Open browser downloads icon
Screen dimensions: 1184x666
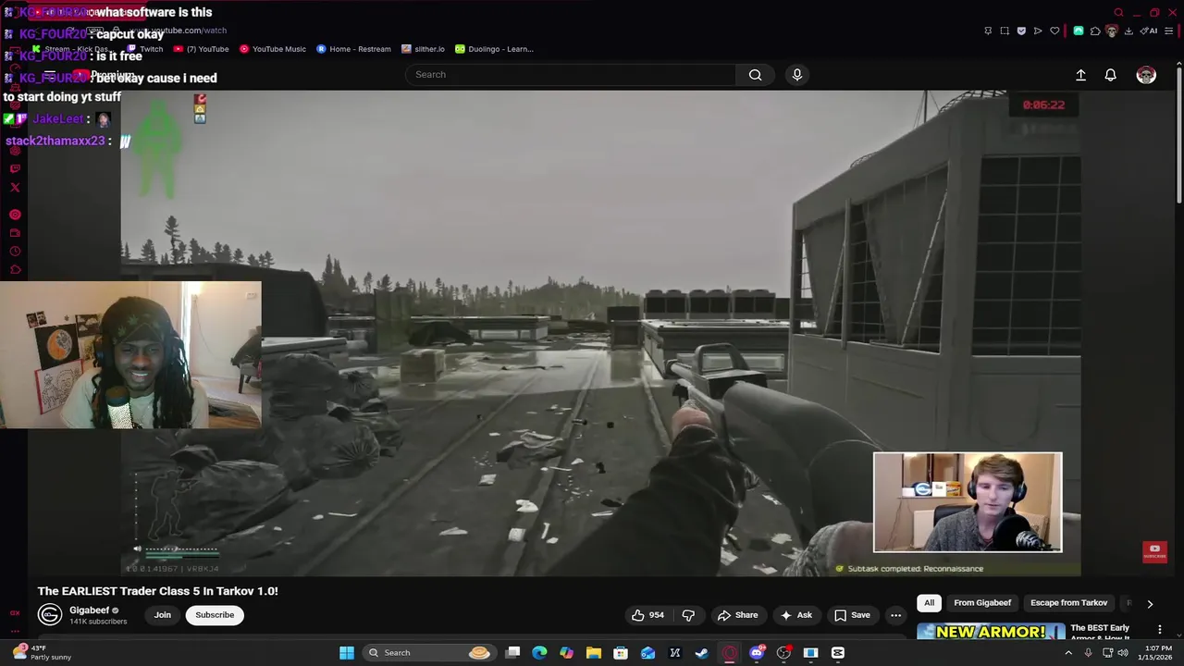coord(1128,31)
